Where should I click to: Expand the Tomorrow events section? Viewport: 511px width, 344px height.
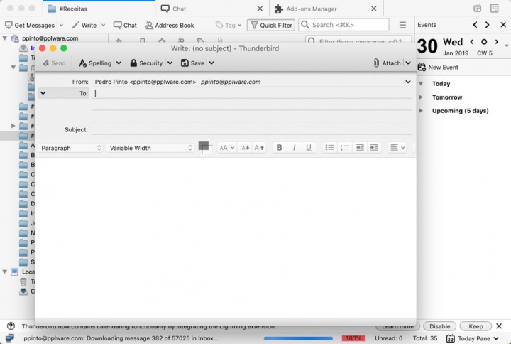[422, 97]
